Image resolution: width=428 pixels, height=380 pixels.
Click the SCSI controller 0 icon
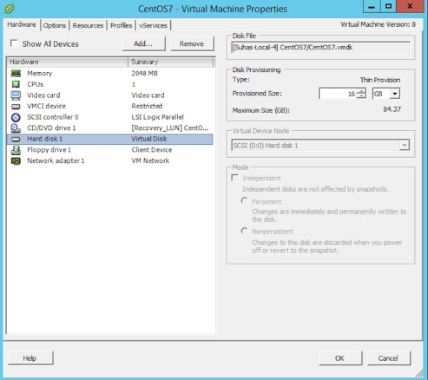click(15, 118)
